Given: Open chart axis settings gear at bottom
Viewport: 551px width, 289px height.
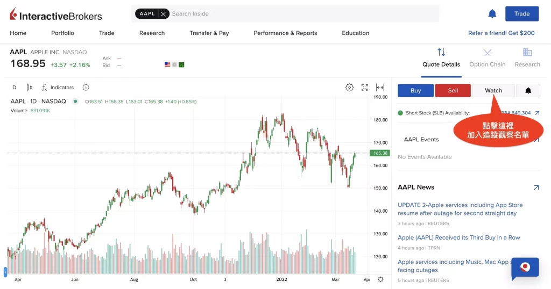Looking at the screenshot, I should click(x=380, y=279).
